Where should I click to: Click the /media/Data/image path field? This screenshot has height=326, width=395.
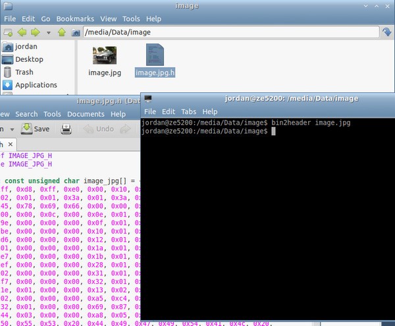click(231, 32)
